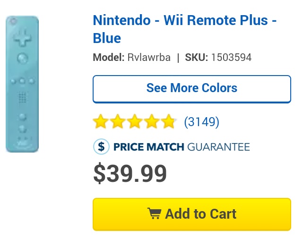The image size is (303, 239).
Task: Click the shopping cart icon
Action: pos(154,214)
